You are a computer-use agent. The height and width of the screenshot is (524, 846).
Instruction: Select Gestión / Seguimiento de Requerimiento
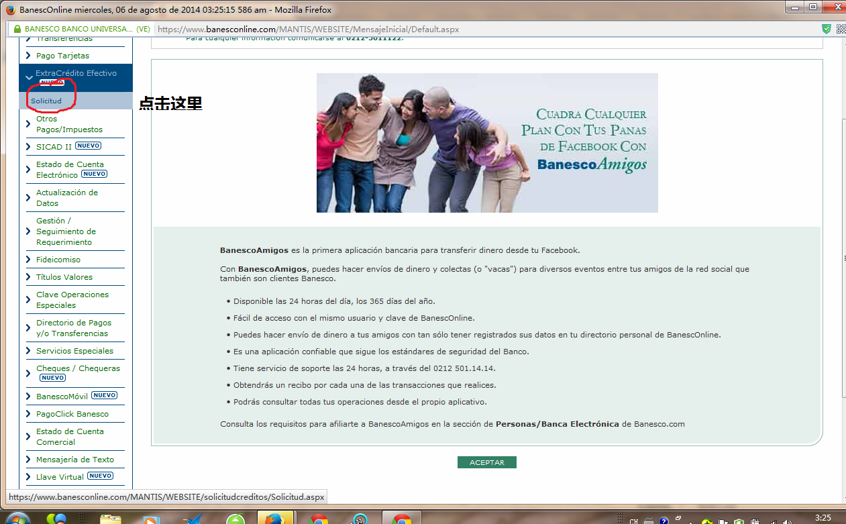(x=66, y=231)
